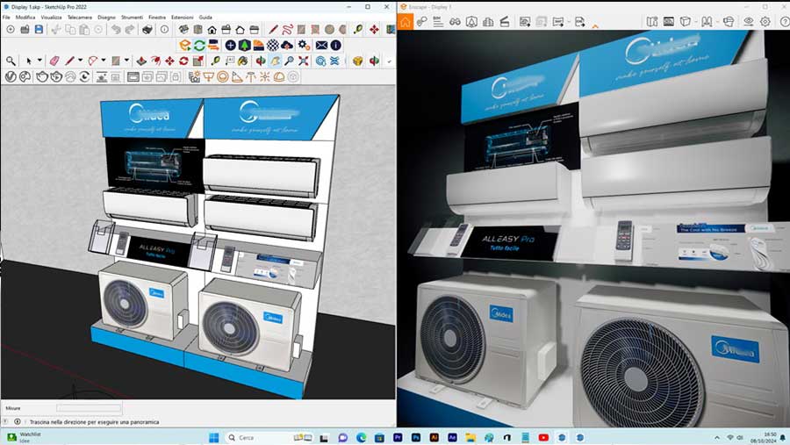The width and height of the screenshot is (790, 445).
Task: Open the Estensioni menu
Action: click(x=183, y=18)
